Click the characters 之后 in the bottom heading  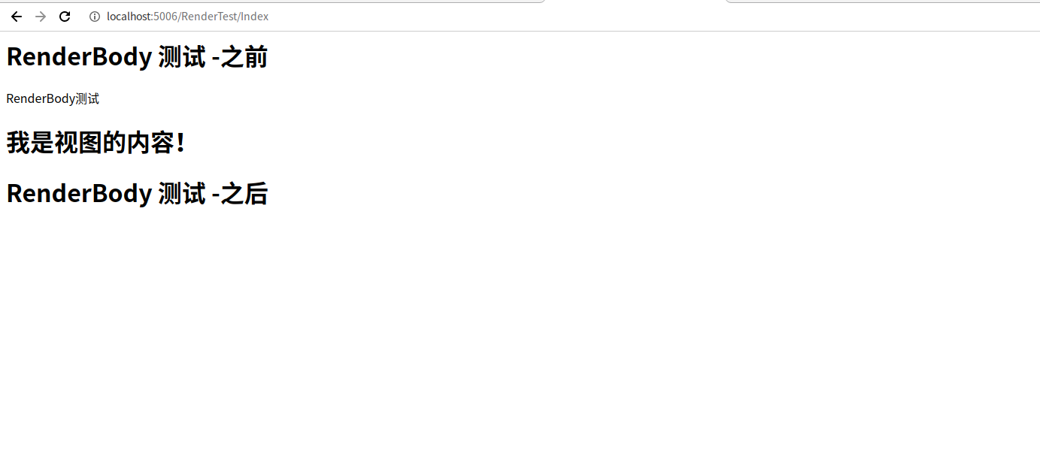click(244, 194)
